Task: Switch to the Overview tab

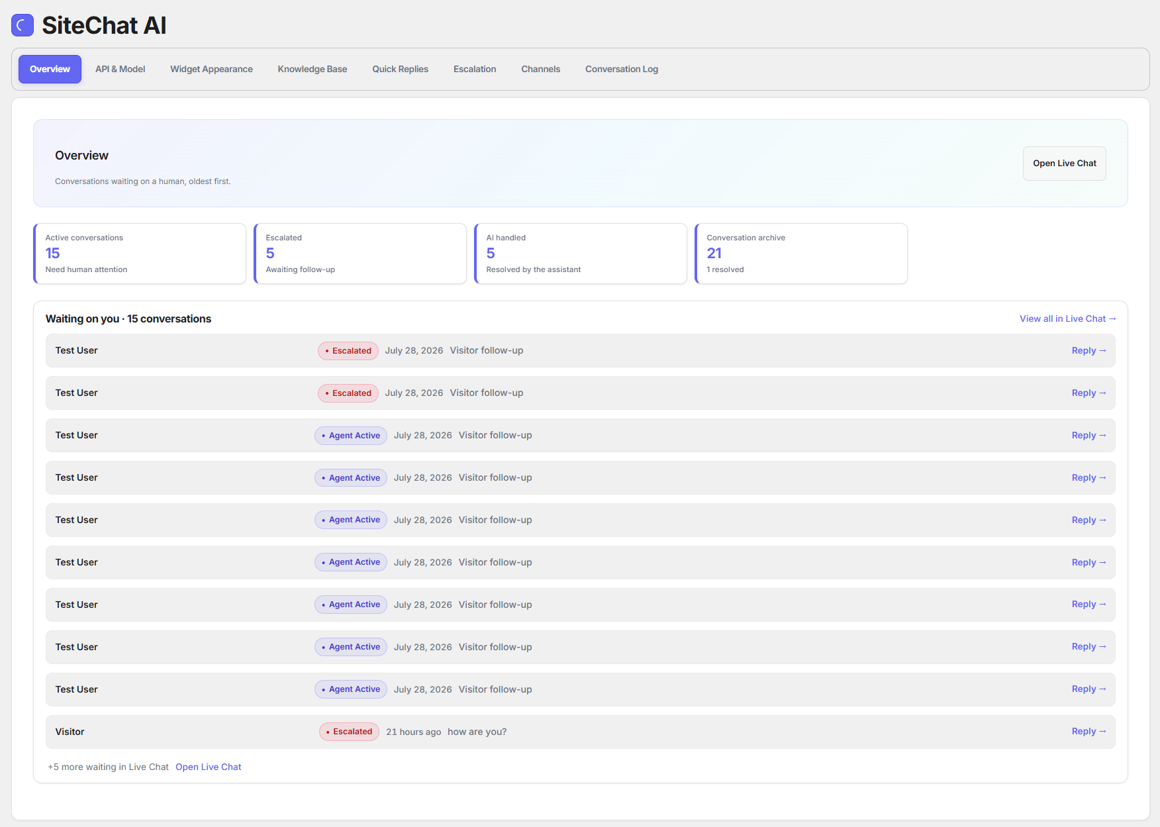Action: [x=50, y=69]
